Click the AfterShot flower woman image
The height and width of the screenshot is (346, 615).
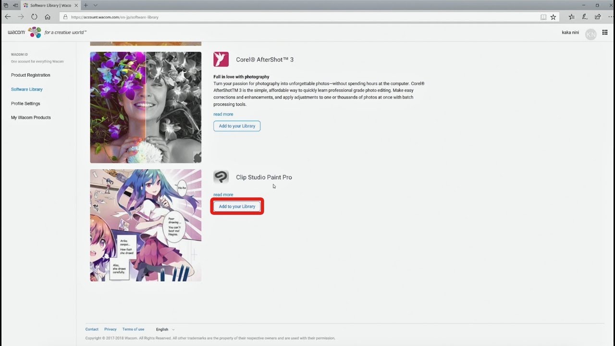tap(146, 107)
